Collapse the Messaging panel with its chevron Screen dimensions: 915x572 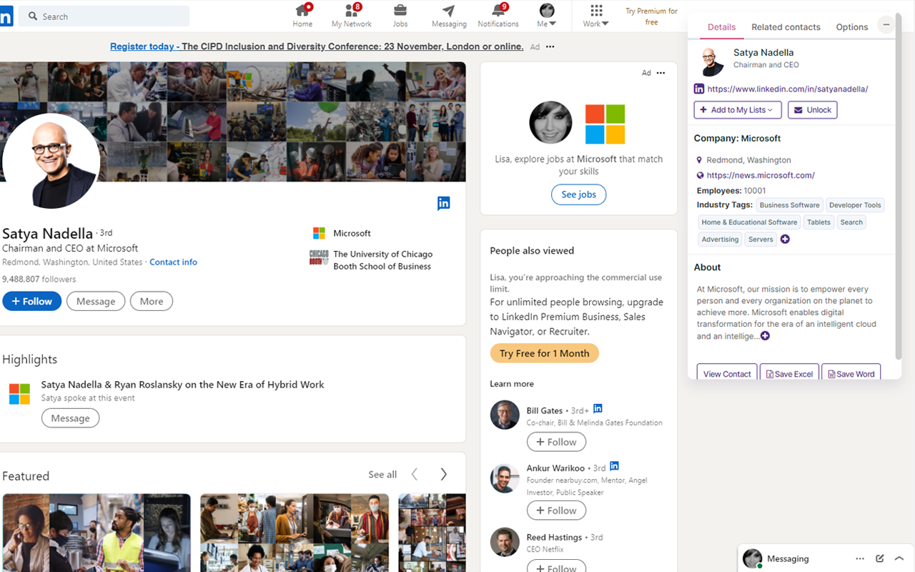899,558
